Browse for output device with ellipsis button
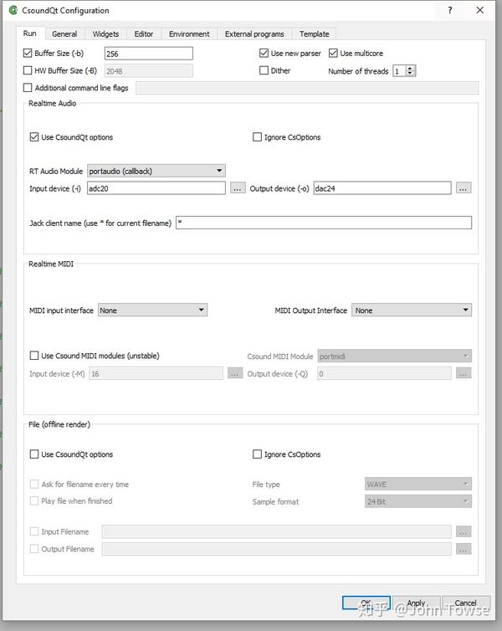 [464, 188]
